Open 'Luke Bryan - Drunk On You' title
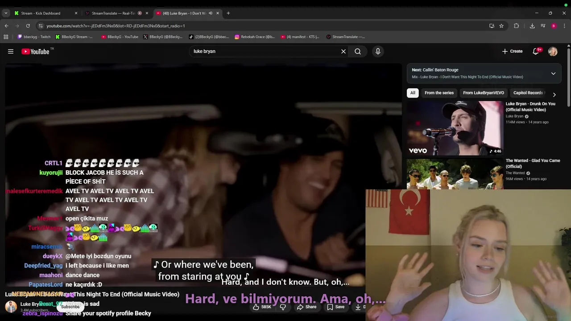 point(530,107)
